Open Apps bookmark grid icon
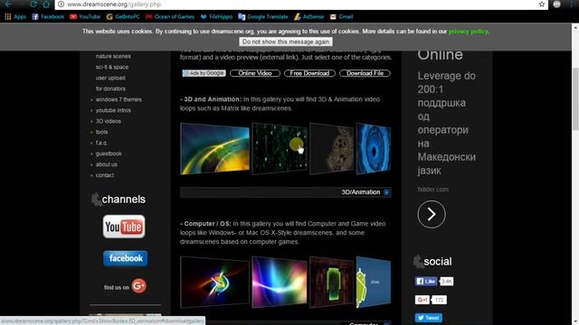This screenshot has height=325, width=579. tap(8, 16)
